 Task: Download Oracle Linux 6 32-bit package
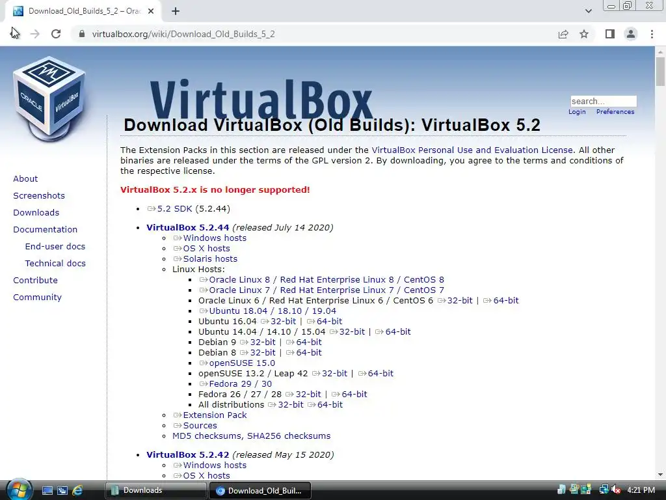[x=460, y=301]
